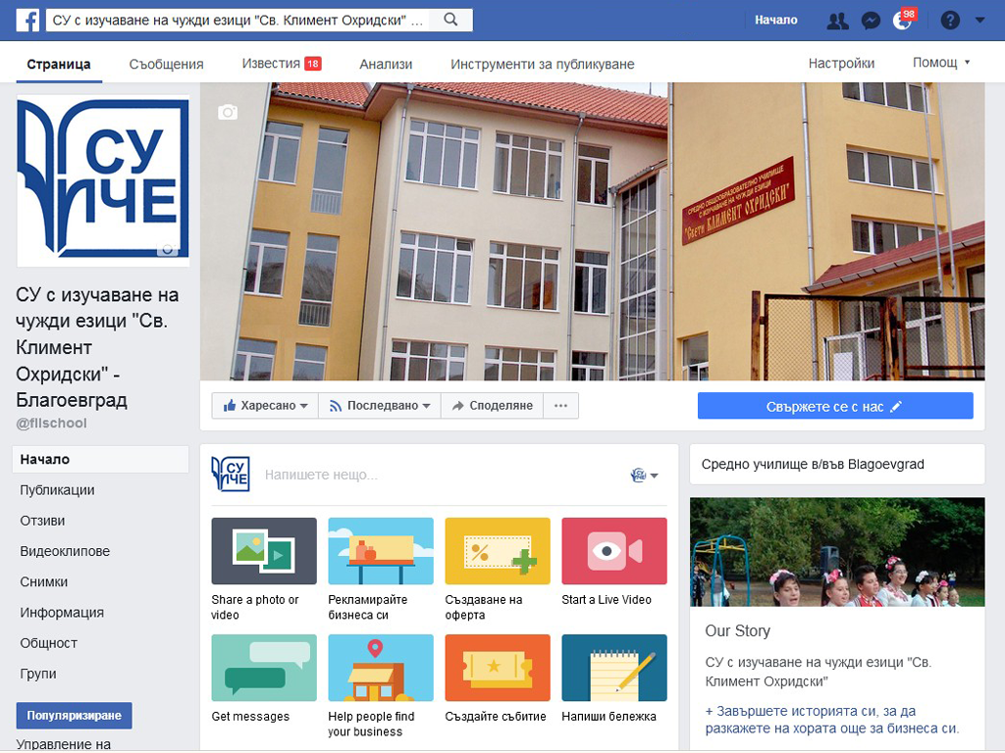Open the post-as identity selector in composer
The width and height of the screenshot is (1005, 753).
pos(644,476)
